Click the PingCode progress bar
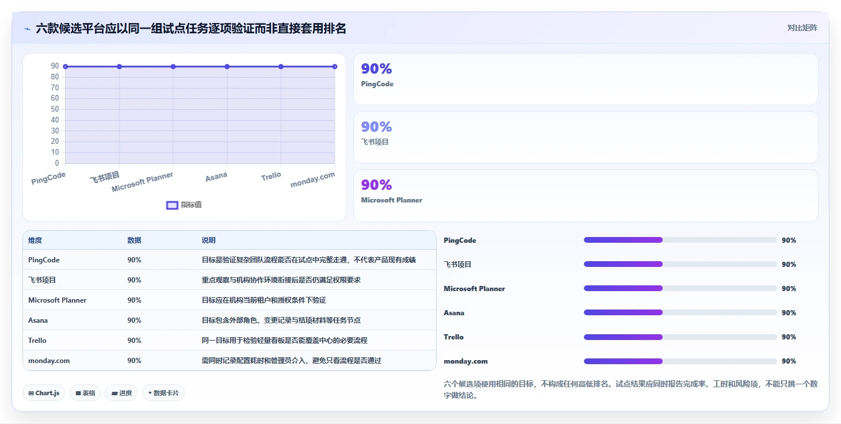This screenshot has width=841, height=424. [680, 240]
